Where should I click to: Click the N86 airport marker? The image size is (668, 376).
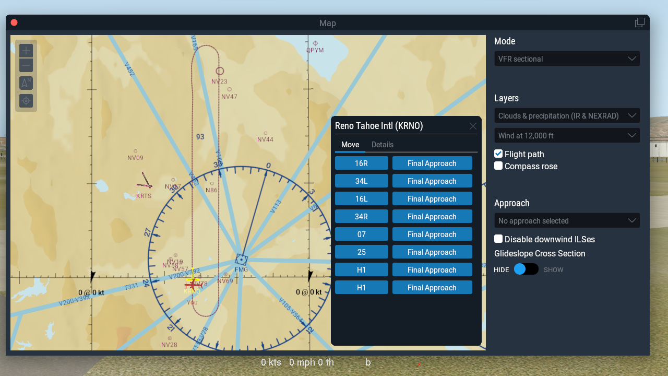pos(212,183)
